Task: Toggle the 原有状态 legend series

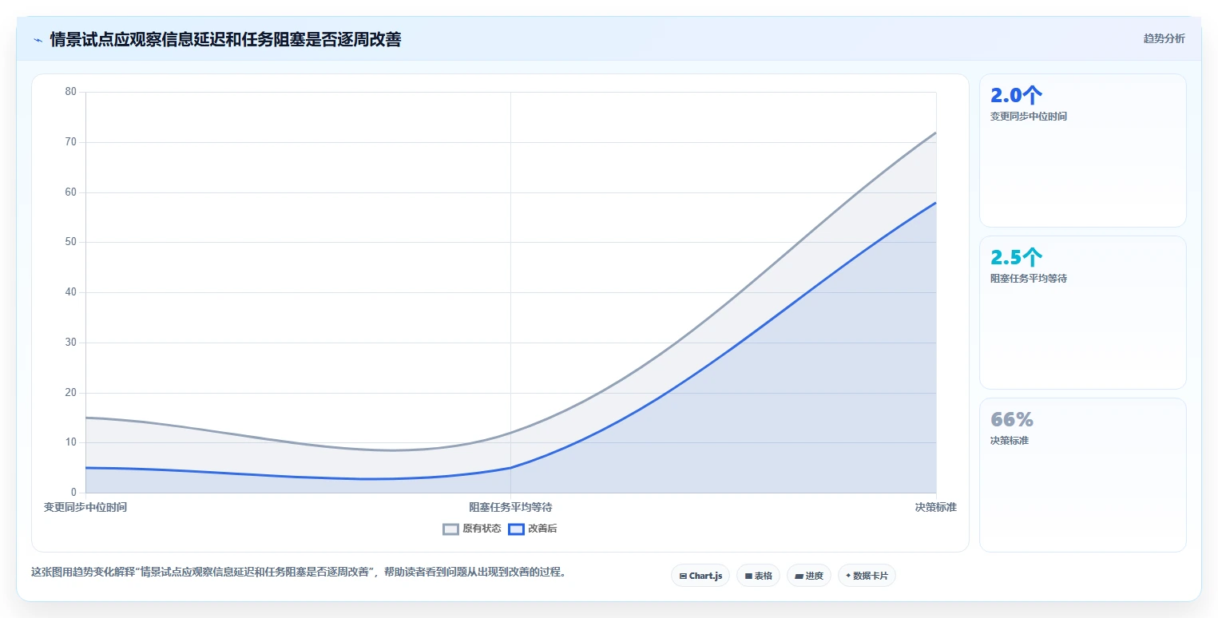Action: tap(472, 529)
